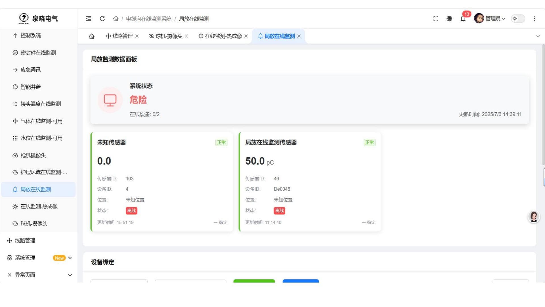Open 应急通讯 sidebar item
This screenshot has width=545, height=307.
[x=39, y=70]
